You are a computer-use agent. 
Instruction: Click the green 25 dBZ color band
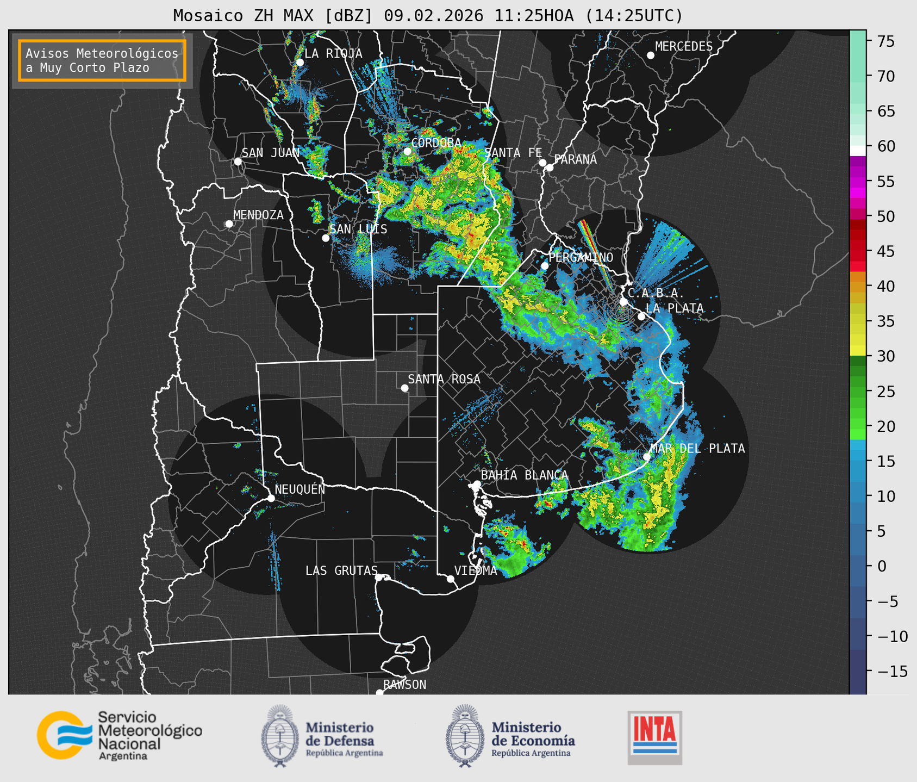[x=858, y=392]
